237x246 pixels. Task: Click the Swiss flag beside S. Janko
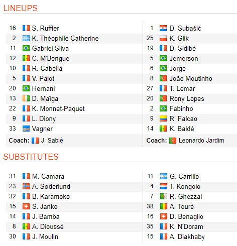26,206
